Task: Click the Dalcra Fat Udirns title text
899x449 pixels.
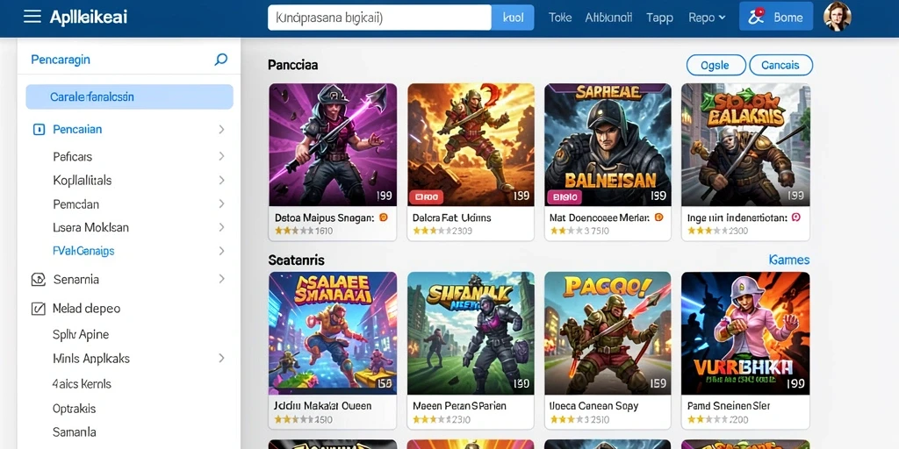Action: pos(452,217)
